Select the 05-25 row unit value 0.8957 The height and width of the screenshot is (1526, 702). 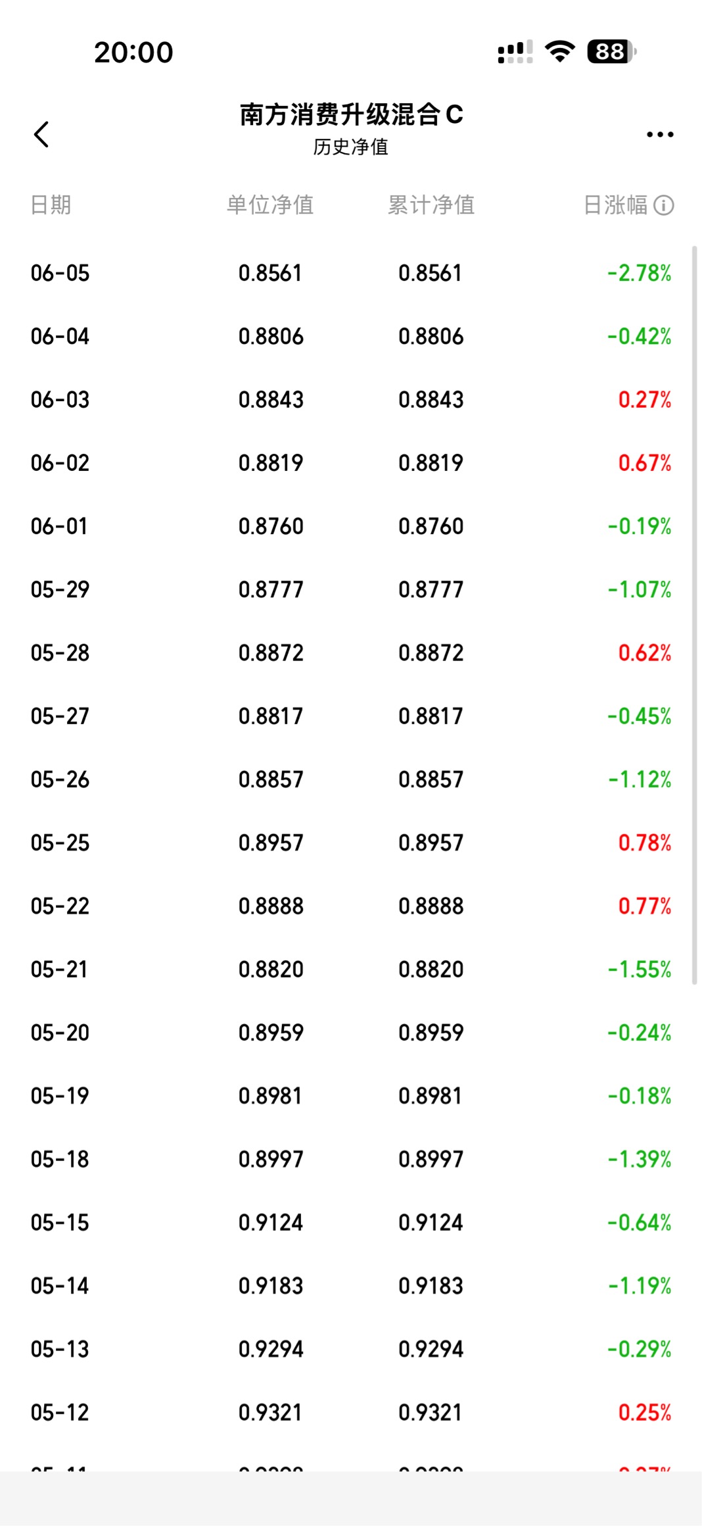(271, 843)
